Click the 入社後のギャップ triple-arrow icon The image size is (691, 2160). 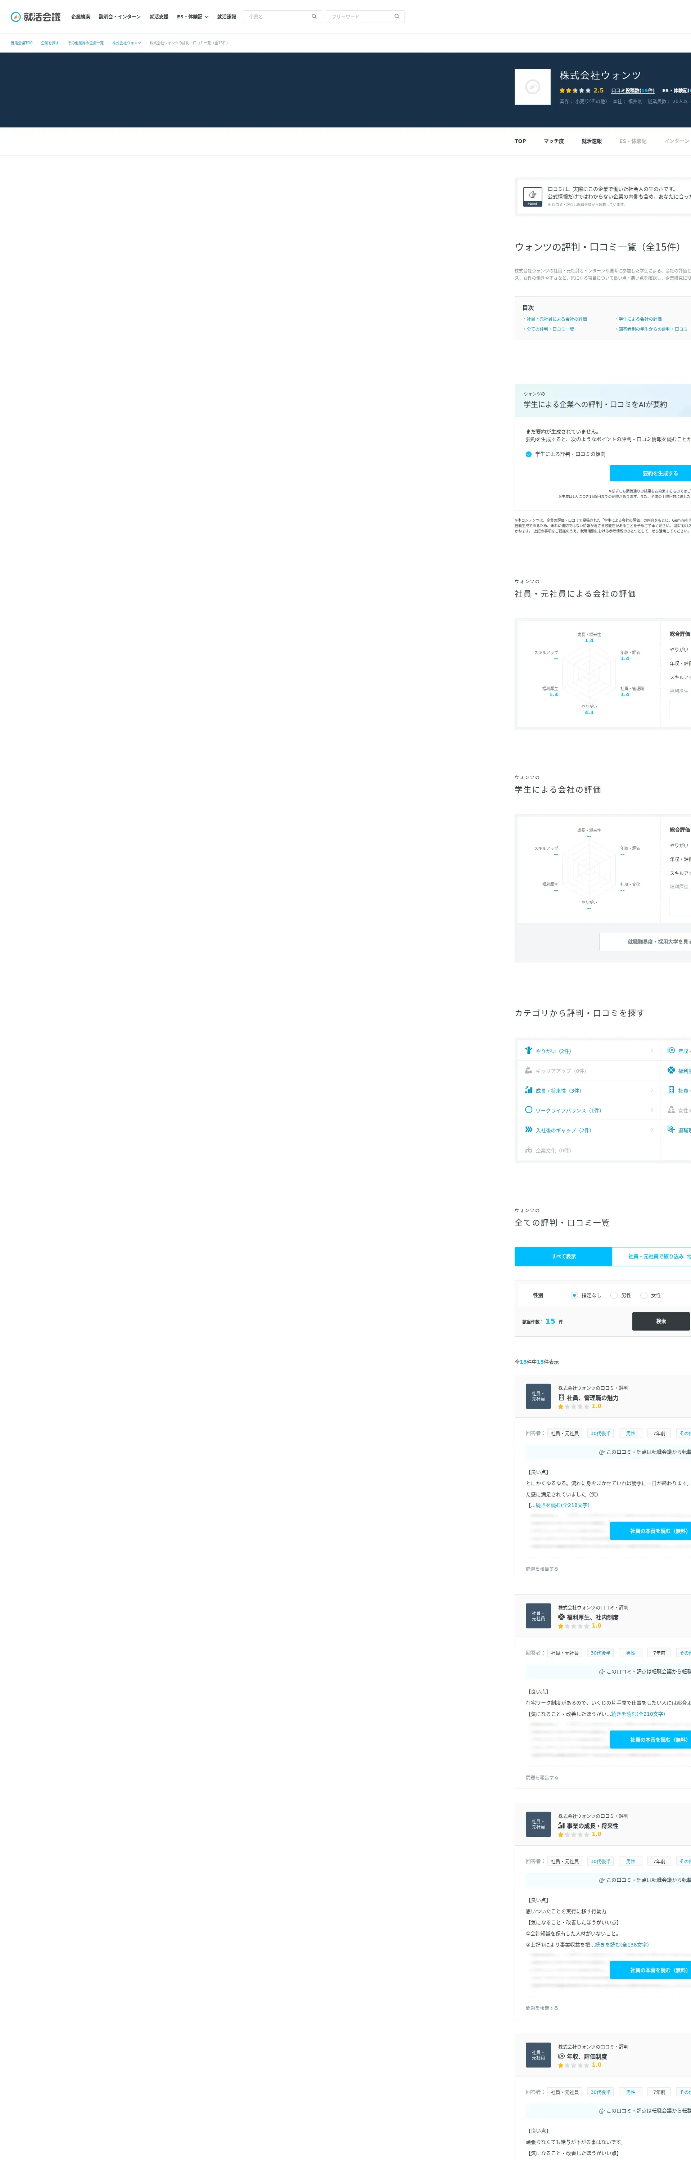click(528, 1129)
